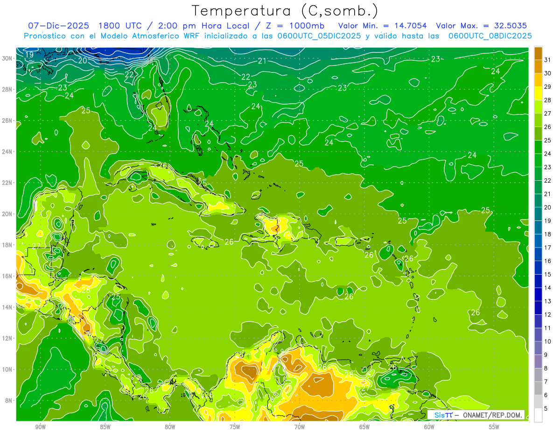Click the "8N" latitude axis label
Screen dimensions: 560x433
[8, 400]
